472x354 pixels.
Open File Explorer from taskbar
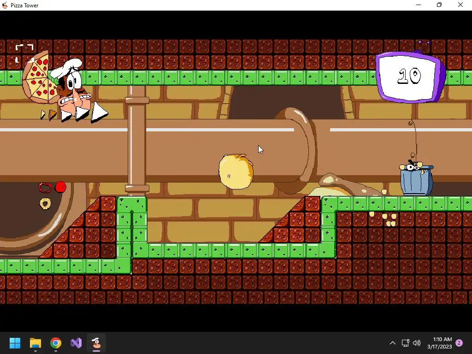click(x=35, y=343)
